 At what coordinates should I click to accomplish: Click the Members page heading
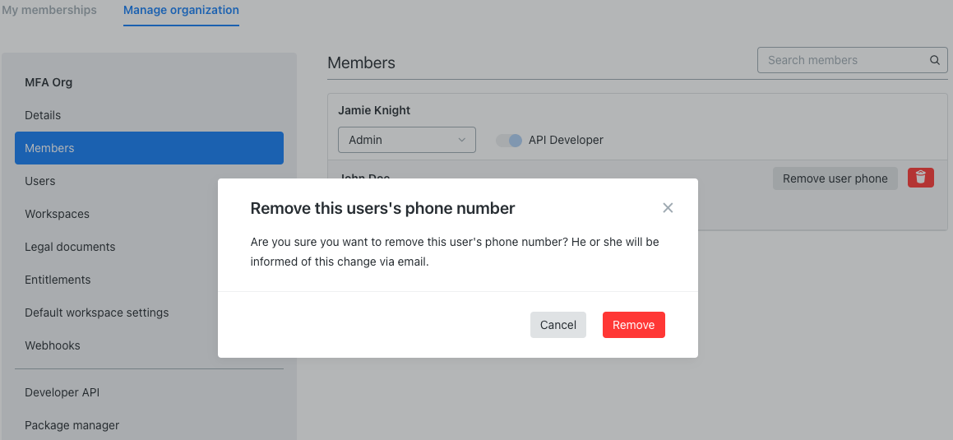click(x=361, y=63)
